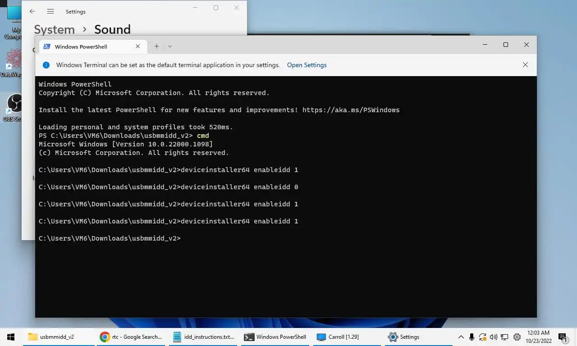Click the sync update tray icon
Image resolution: width=577 pixels, height=346 pixels.
[483, 337]
